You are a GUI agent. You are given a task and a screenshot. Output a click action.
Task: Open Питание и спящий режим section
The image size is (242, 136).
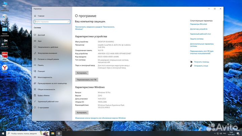click(52, 59)
